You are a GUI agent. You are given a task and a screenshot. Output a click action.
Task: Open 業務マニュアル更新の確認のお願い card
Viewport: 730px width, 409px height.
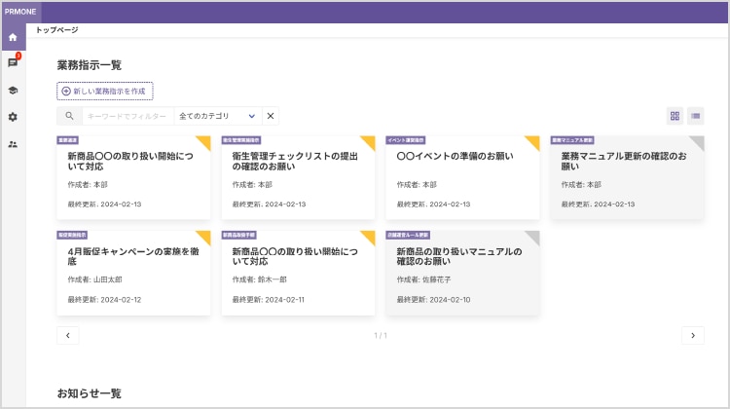[x=627, y=177]
